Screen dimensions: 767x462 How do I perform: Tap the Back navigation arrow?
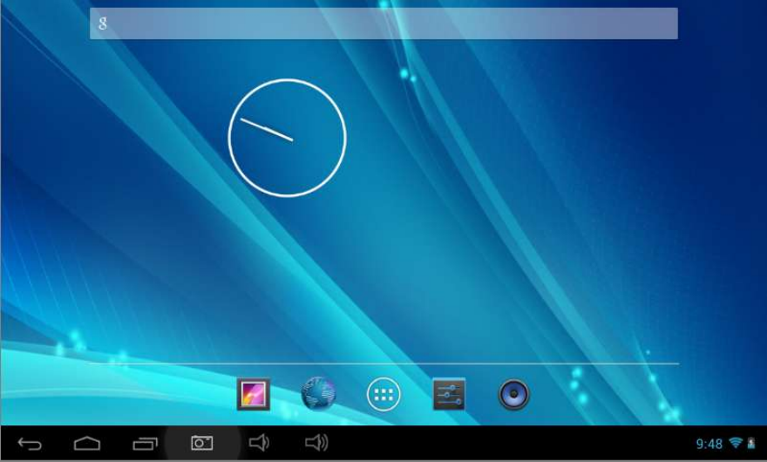pyautogui.click(x=30, y=444)
